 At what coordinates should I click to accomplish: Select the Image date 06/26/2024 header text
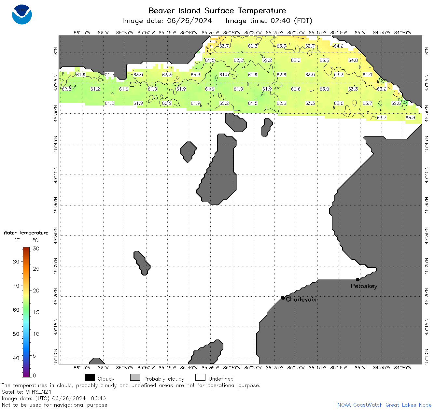[167, 21]
